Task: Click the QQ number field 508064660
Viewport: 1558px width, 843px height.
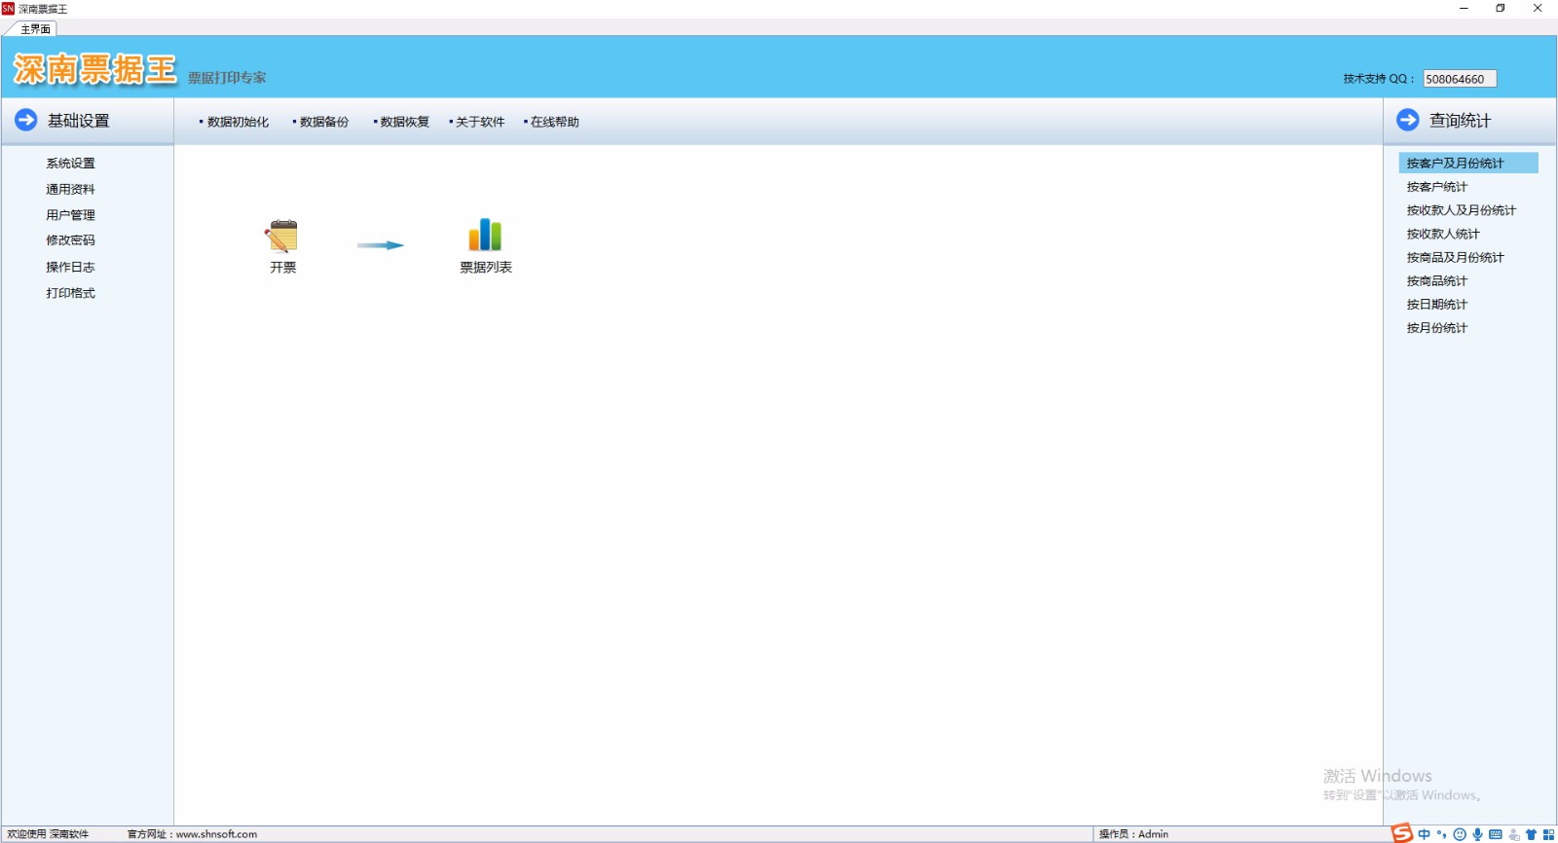Action: pyautogui.click(x=1460, y=79)
